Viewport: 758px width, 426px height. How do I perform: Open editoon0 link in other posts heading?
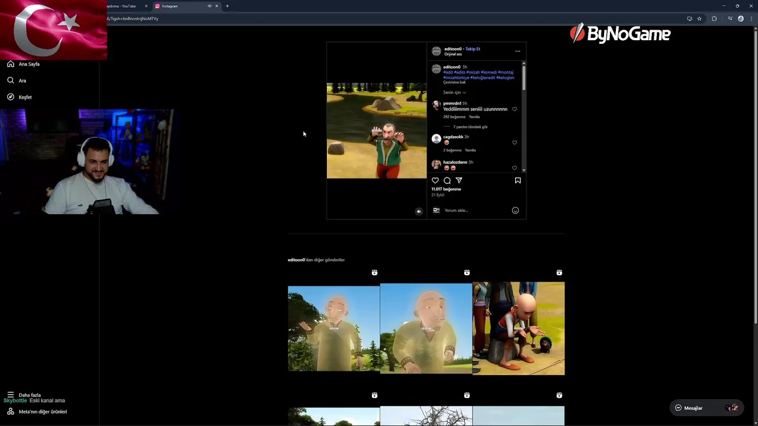(296, 260)
